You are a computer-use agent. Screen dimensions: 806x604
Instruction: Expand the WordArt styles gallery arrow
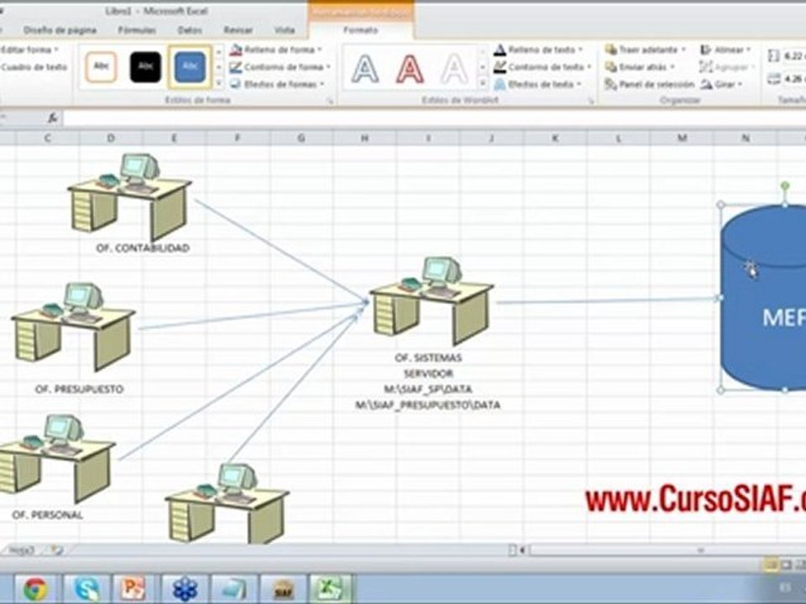click(482, 83)
